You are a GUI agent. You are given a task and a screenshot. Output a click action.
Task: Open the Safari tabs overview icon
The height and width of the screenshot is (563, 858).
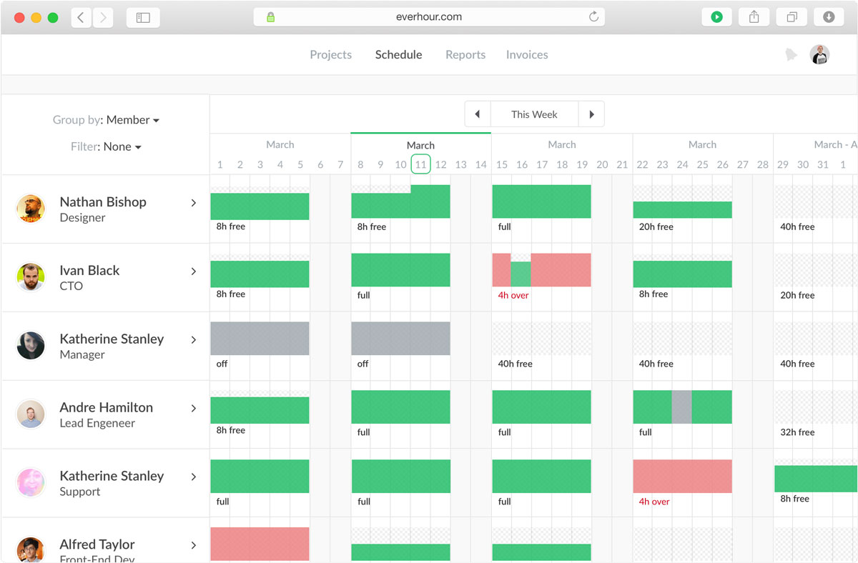792,17
